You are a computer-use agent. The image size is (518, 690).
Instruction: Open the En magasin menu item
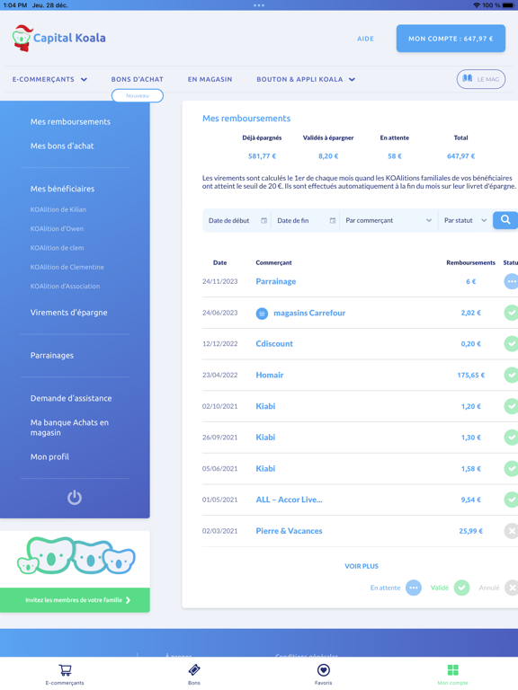click(210, 79)
